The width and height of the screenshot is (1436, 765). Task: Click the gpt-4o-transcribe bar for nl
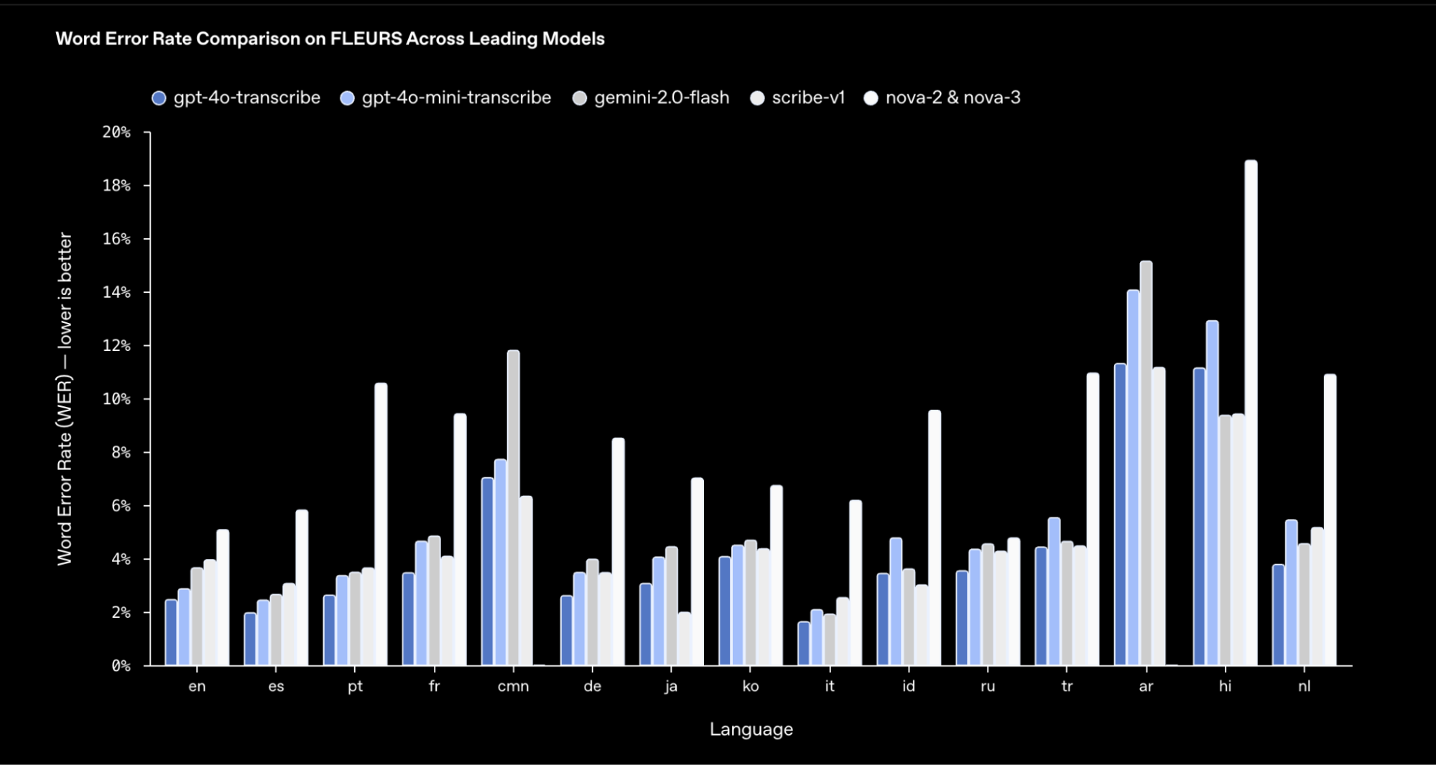click(1278, 615)
